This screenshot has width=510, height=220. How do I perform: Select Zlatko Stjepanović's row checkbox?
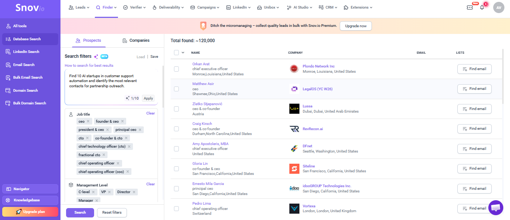click(x=176, y=109)
